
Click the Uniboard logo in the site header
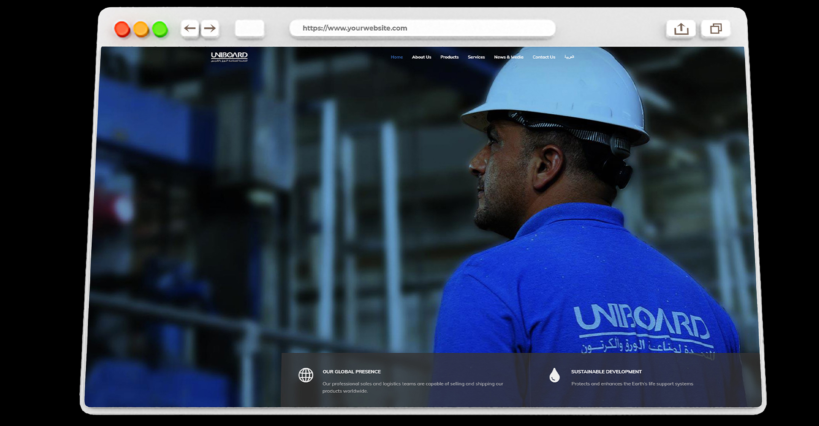click(x=229, y=57)
